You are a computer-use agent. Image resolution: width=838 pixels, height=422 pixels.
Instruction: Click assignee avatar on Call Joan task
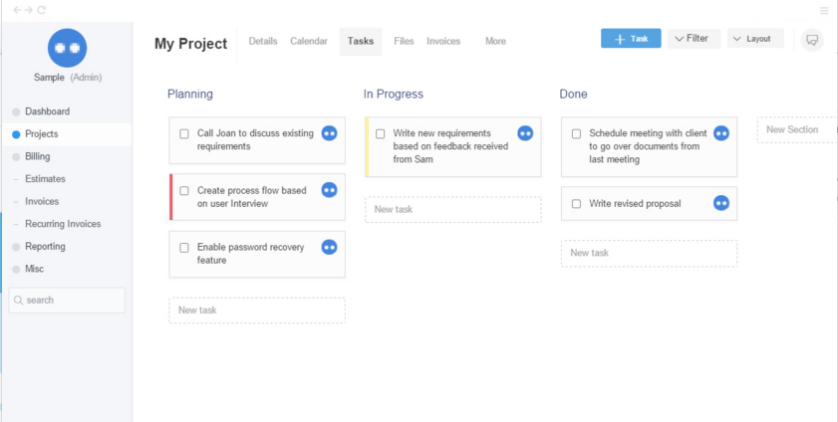(329, 133)
